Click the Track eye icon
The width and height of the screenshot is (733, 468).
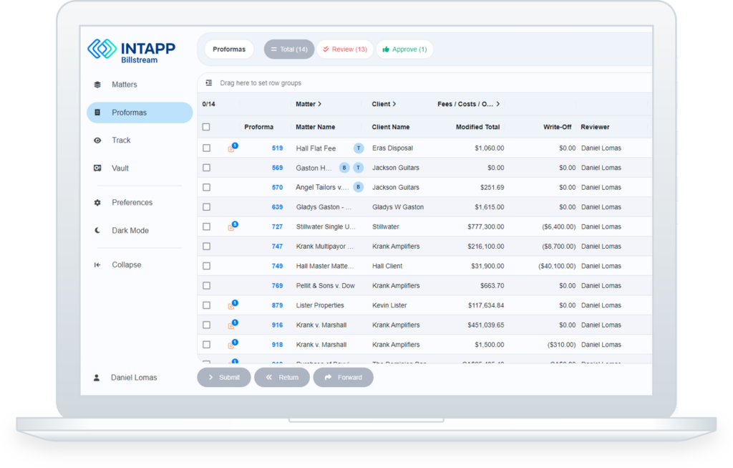coord(97,140)
